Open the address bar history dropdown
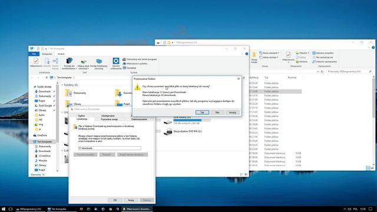 pyautogui.click(x=318, y=72)
